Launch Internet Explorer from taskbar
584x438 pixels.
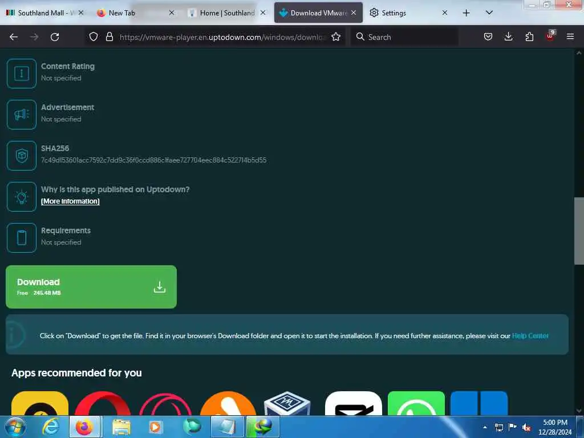pos(51,427)
